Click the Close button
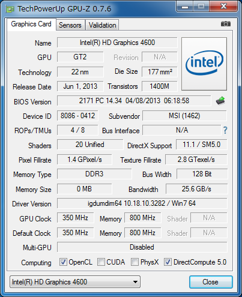Viewport: 242px width, 297px height. click(211, 282)
